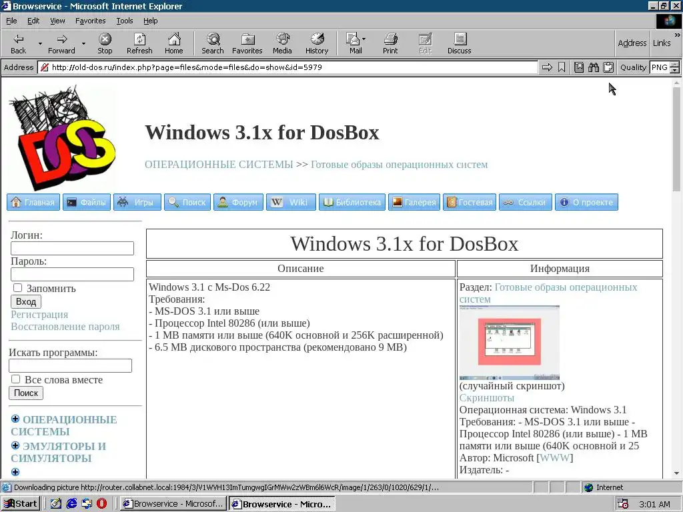The image size is (683, 512).
Task: Open the Игры nav button
Action: tap(137, 202)
